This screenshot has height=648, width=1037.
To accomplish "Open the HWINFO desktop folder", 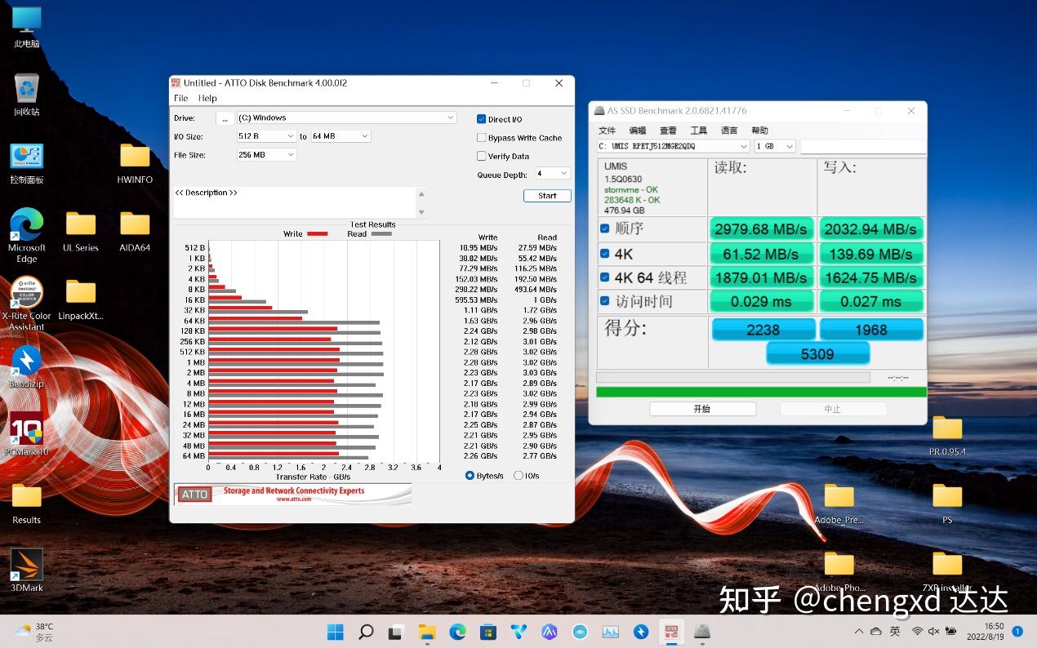I will [x=135, y=163].
